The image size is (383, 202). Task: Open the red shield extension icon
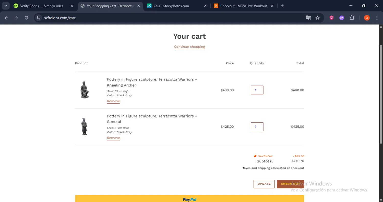pos(331,18)
